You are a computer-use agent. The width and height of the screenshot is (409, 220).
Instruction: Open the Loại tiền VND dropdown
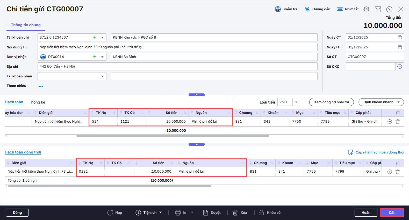tap(296, 102)
